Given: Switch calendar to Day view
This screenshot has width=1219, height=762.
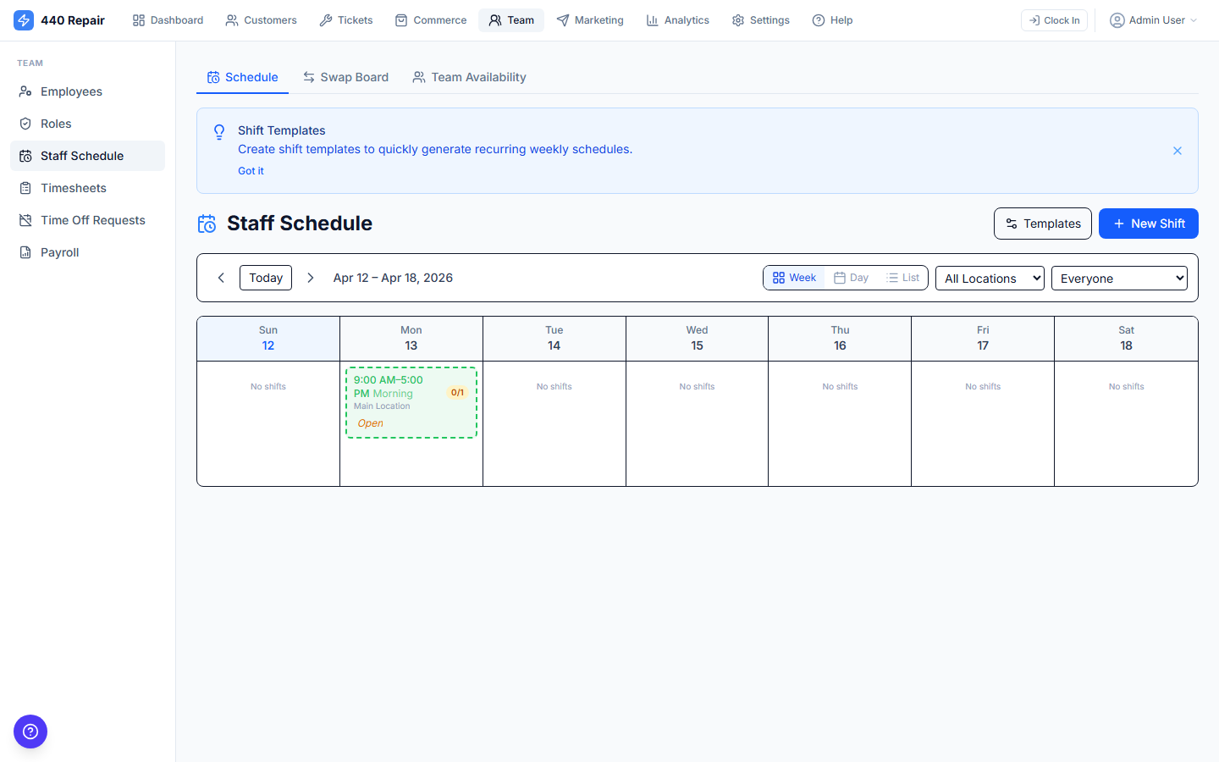Looking at the screenshot, I should (851, 277).
